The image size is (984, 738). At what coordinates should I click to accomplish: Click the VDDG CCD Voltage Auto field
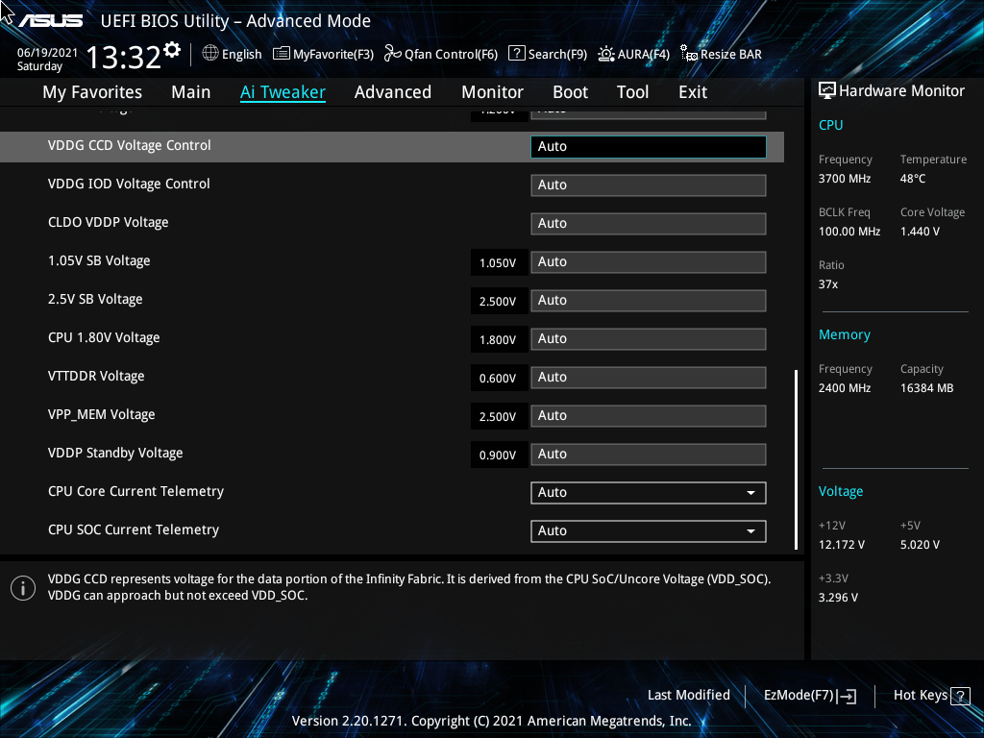coord(648,147)
